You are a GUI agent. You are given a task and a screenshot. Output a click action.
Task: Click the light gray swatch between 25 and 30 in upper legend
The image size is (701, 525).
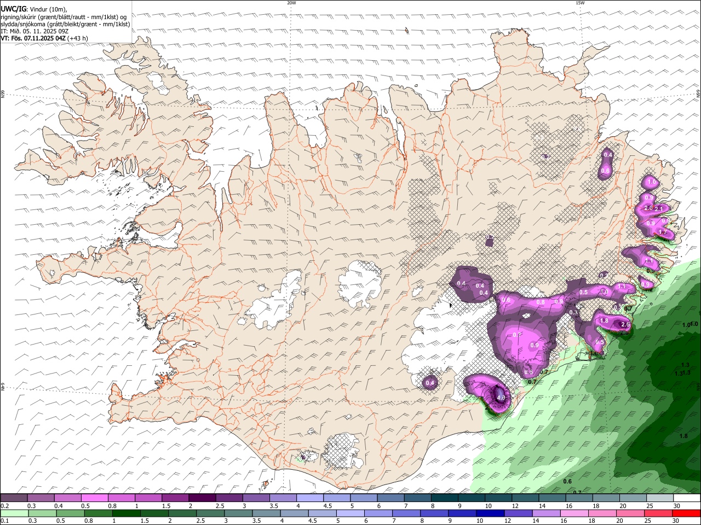(x=660, y=498)
